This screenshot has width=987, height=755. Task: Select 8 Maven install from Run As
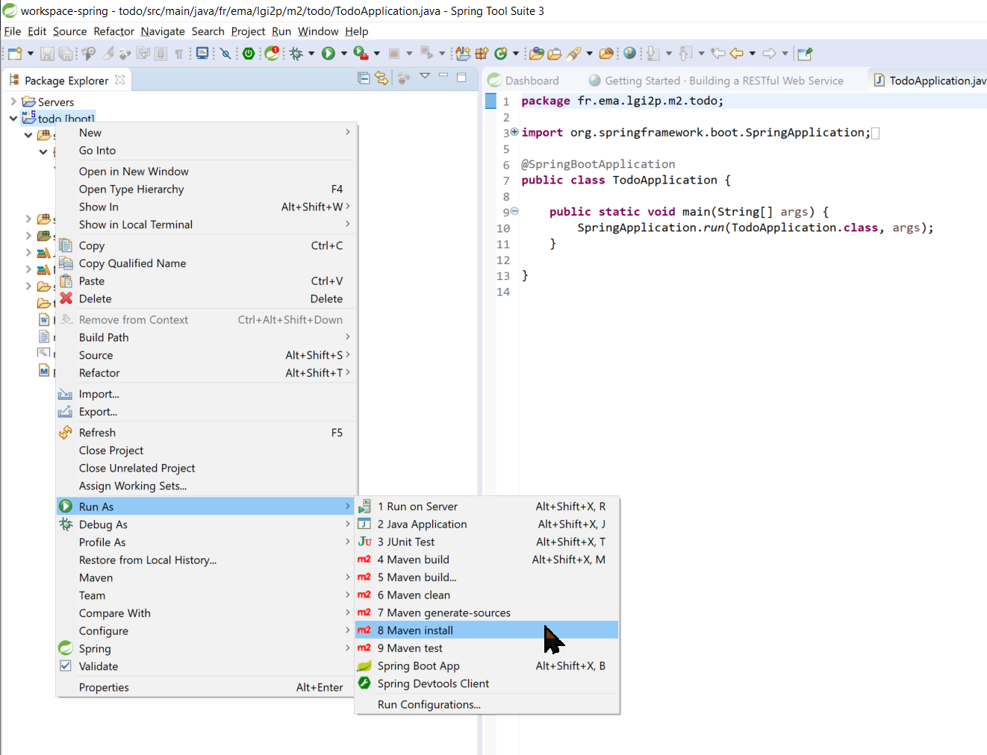487,630
